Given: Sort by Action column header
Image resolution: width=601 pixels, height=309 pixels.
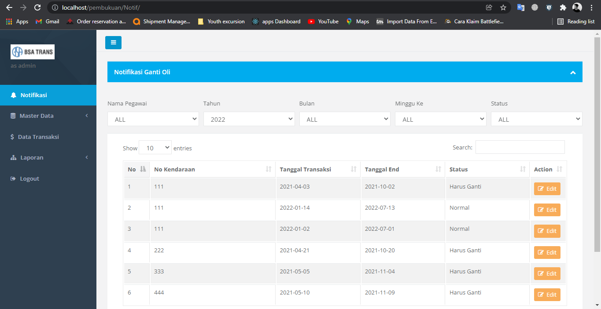Looking at the screenshot, I should pos(548,169).
